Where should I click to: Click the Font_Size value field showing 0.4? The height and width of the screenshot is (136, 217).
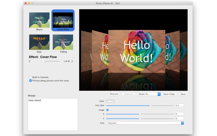point(180,105)
